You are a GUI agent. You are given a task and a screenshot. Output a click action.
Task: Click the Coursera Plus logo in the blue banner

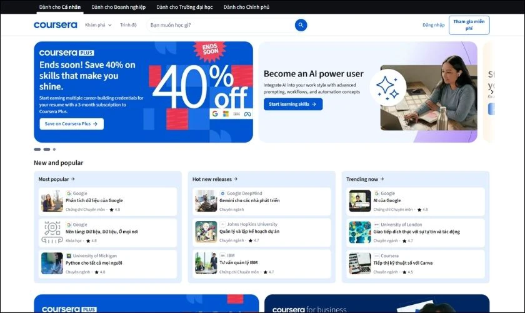tap(67, 53)
